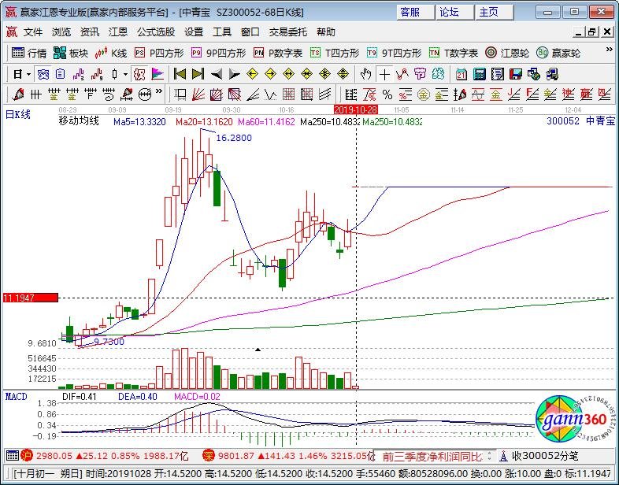
Task: Open the 公式选股 menu
Action: [156, 32]
